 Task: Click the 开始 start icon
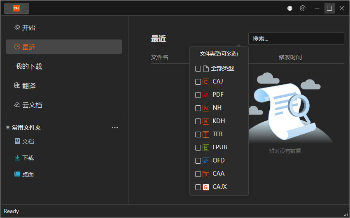click(x=17, y=28)
